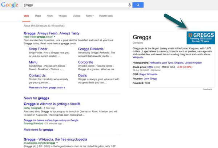This screenshot has width=218, height=148.
Task: Click the Evening Standard source label
Action: pyautogui.click(x=33, y=124)
